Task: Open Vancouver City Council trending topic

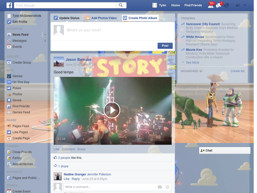Action: [203, 24]
